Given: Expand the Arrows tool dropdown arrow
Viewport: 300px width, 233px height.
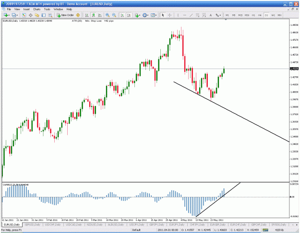Looking at the screenshot, I should tap(220, 15).
